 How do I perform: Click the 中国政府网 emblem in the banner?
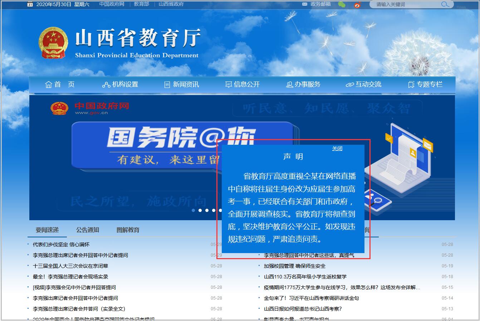tap(59, 108)
